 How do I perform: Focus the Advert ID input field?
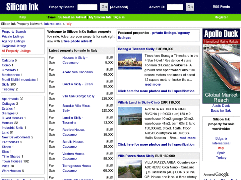coord(175,7)
